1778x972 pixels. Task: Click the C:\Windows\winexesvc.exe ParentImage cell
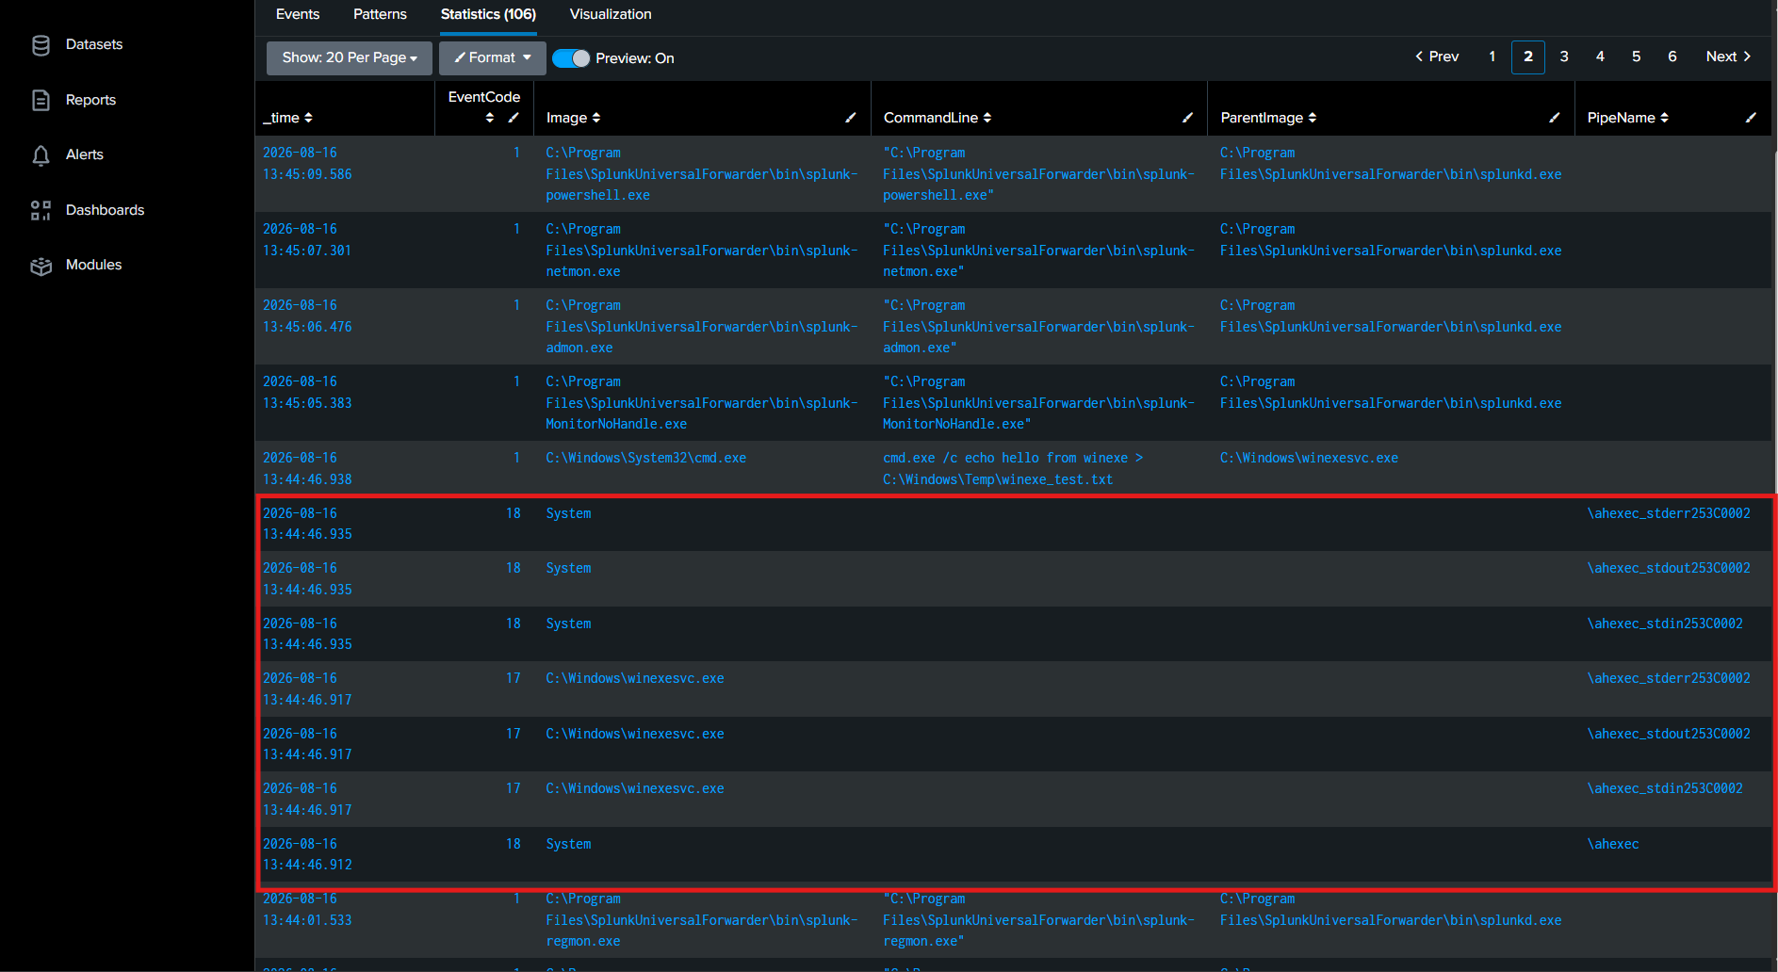coord(1309,458)
